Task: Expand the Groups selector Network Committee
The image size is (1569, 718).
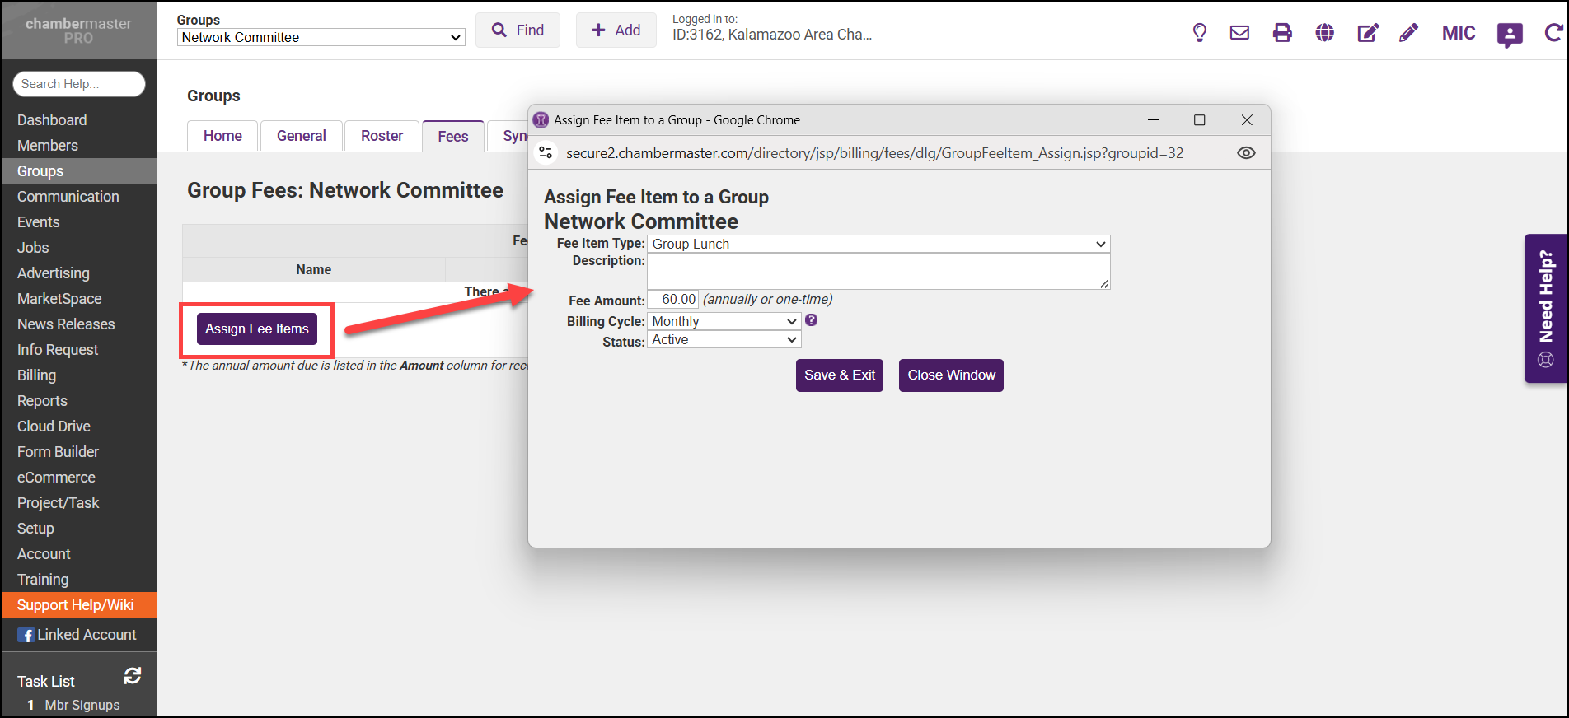Action: point(321,38)
